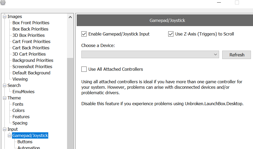Image resolution: width=253 pixels, height=149 pixels.
Task: Collapse the Theme tree node
Action: [4, 98]
